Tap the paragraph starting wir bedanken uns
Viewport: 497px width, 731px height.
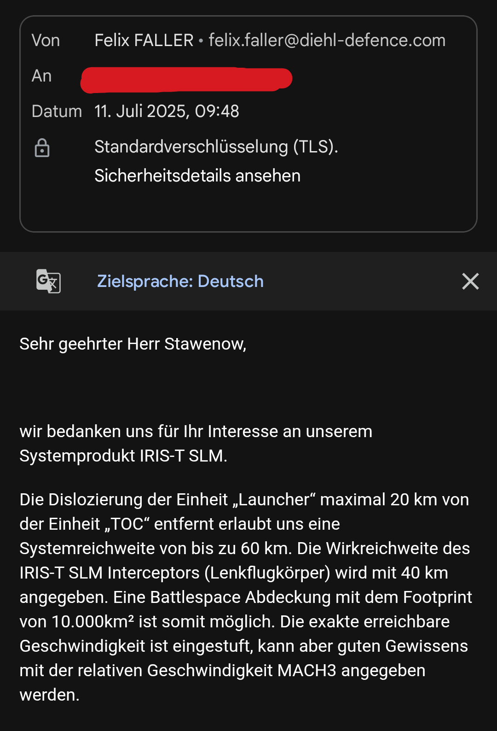[x=196, y=444]
